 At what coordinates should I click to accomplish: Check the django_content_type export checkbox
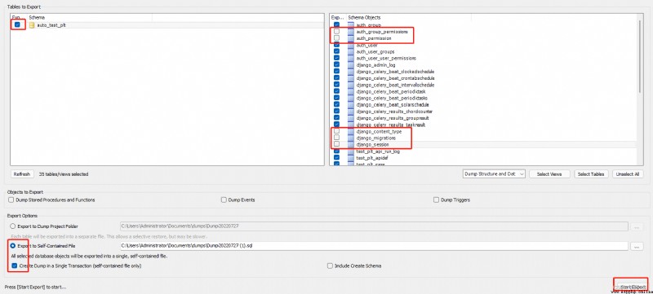tap(336, 131)
